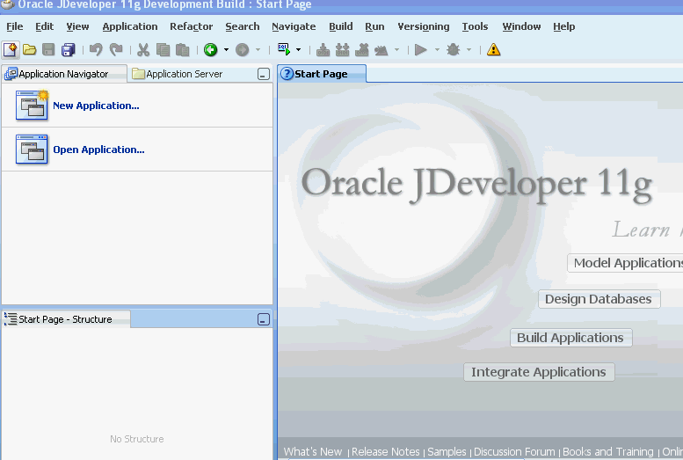Switch to the Application Navigator tab
This screenshot has height=460, width=683.
click(63, 74)
